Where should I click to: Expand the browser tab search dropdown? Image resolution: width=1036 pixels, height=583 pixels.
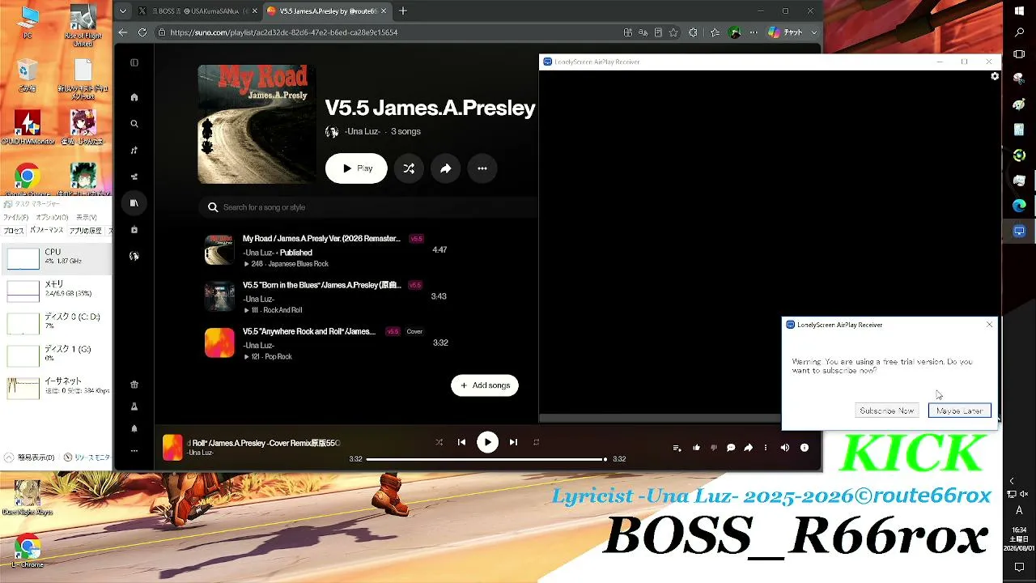coord(122,11)
